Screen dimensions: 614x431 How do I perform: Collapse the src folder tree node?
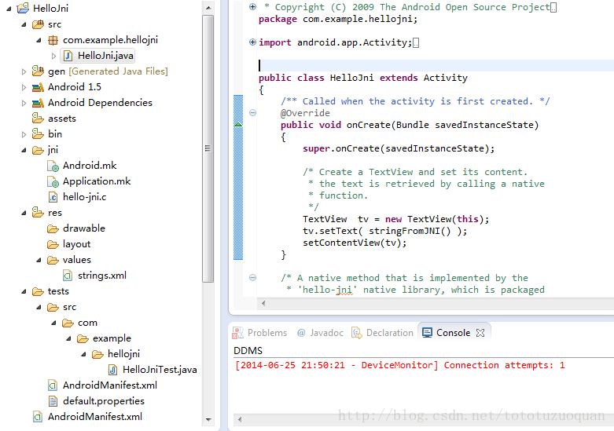24,24
